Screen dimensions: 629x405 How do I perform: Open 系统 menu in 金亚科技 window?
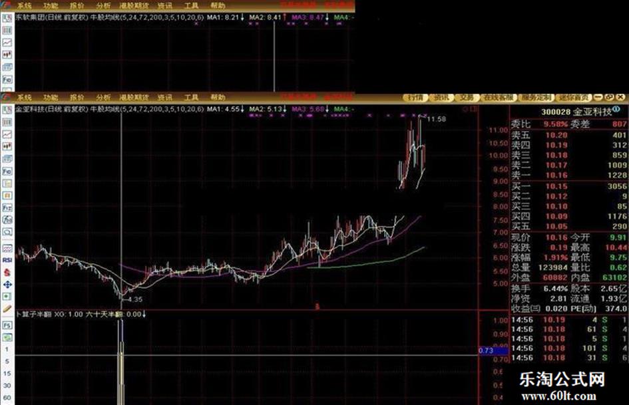[x=25, y=98]
